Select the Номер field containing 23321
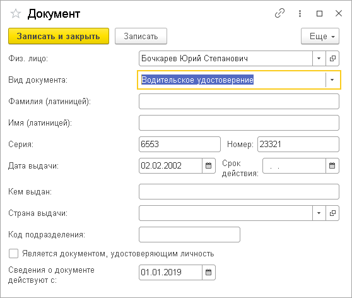Image resolution: width=352 pixels, height=298 pixels. 298,144
